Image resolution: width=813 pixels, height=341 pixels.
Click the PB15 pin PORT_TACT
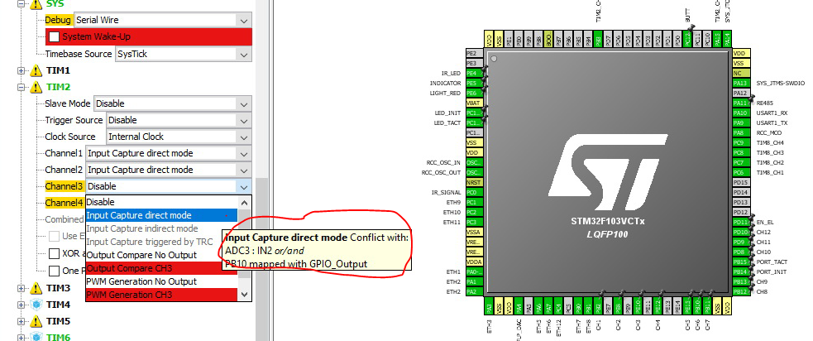click(x=740, y=262)
